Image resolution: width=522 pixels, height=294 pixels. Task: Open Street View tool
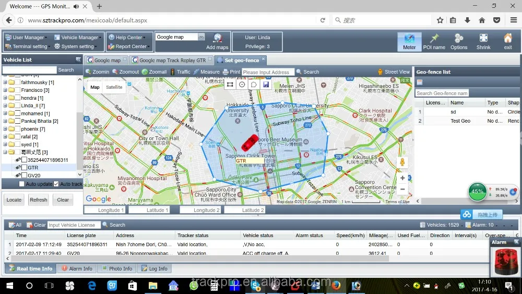[394, 72]
